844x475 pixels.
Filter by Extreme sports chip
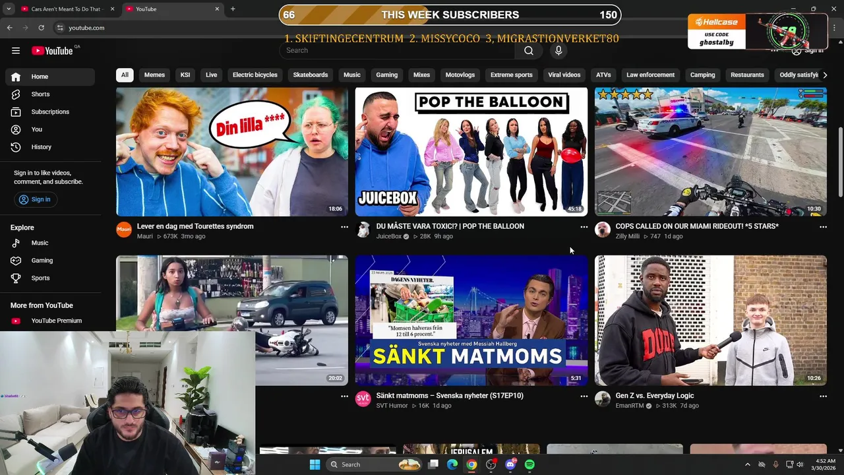tap(512, 75)
